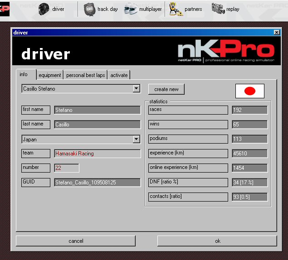Switch to the activate tab
This screenshot has width=288, height=260.
(119, 75)
